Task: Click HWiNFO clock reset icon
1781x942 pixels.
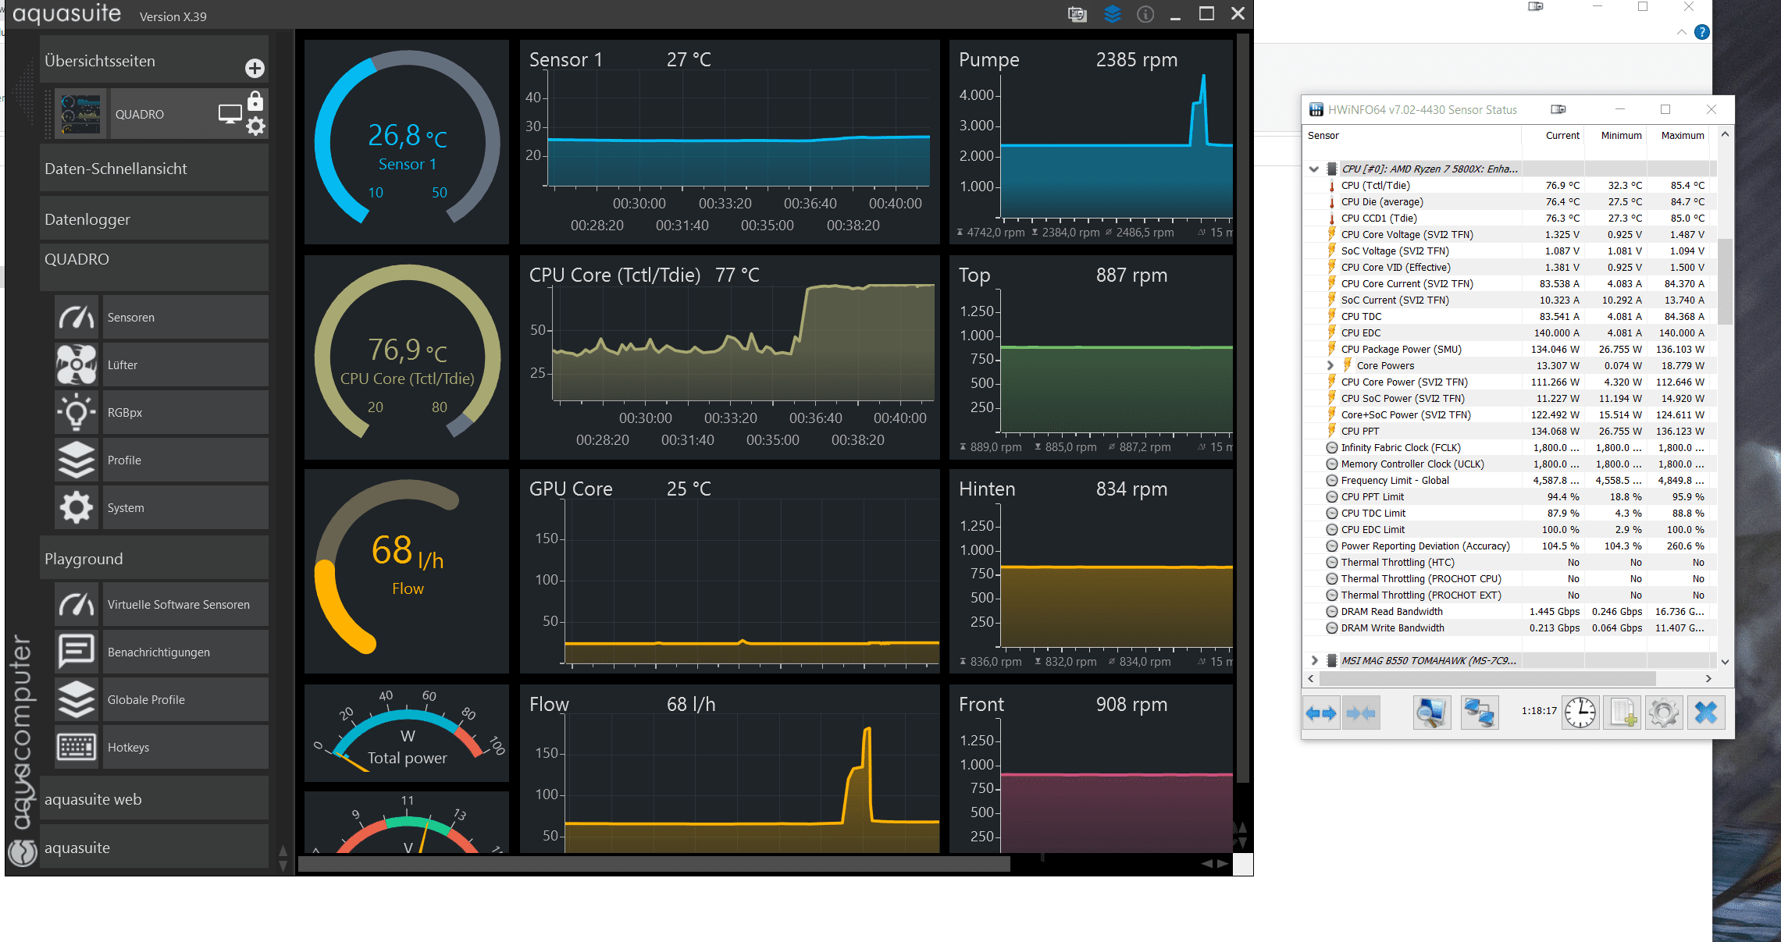Action: pos(1580,713)
